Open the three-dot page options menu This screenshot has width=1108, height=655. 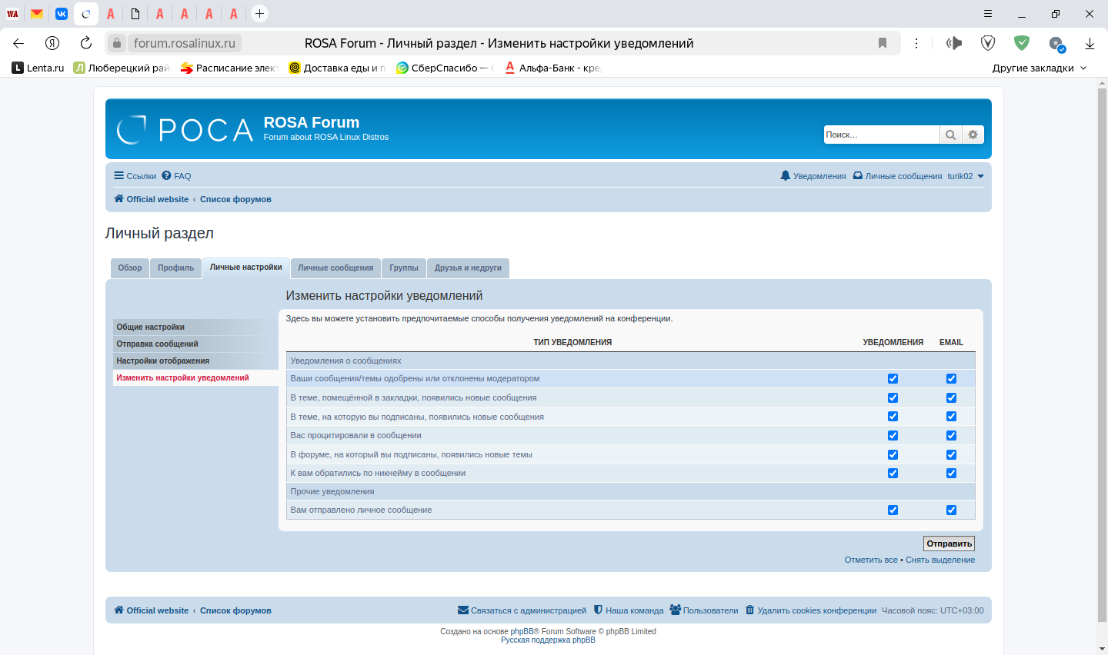(916, 43)
